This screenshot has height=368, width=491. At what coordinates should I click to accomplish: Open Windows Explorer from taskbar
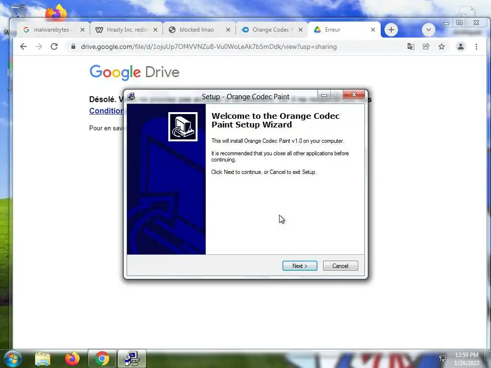point(43,358)
